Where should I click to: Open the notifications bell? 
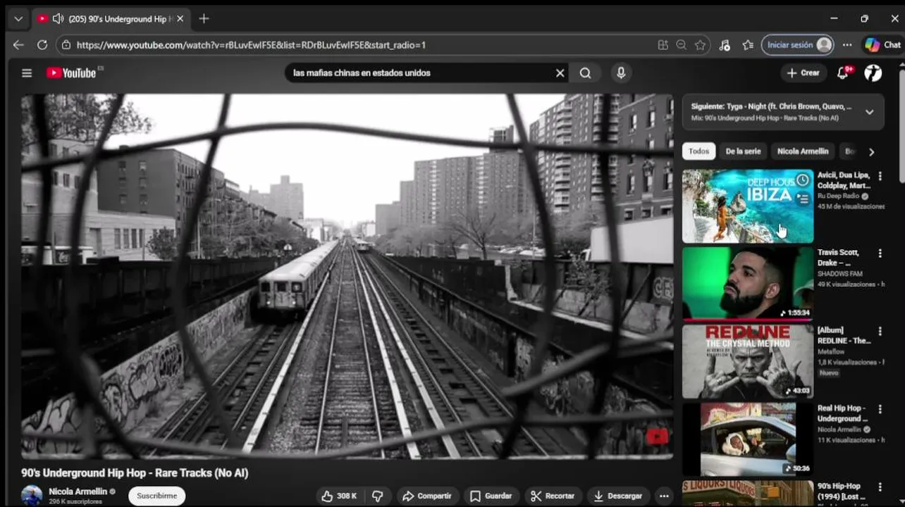[843, 73]
